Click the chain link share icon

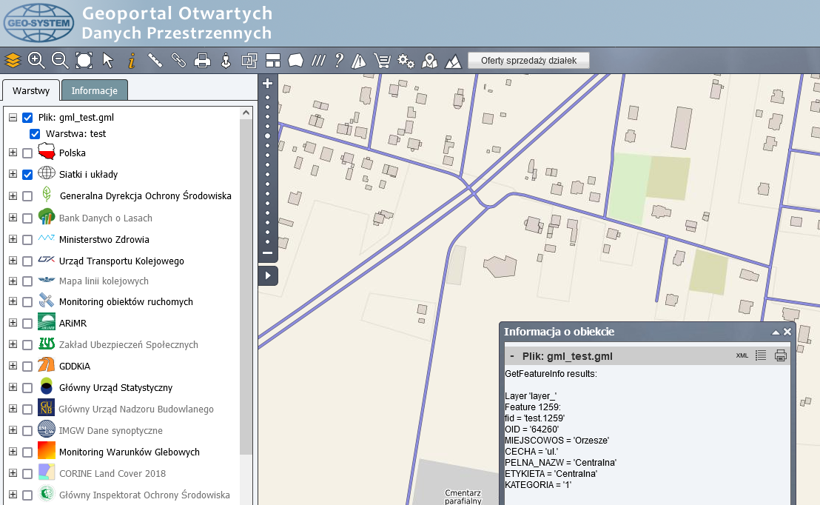point(179,61)
